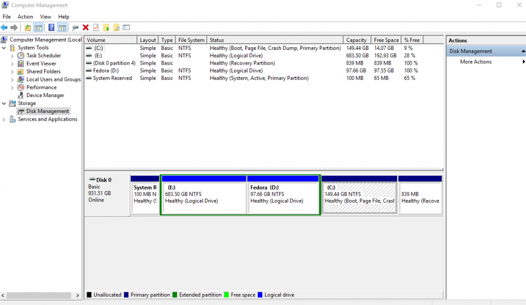Click Unallocated black legend swatch

click(x=89, y=295)
